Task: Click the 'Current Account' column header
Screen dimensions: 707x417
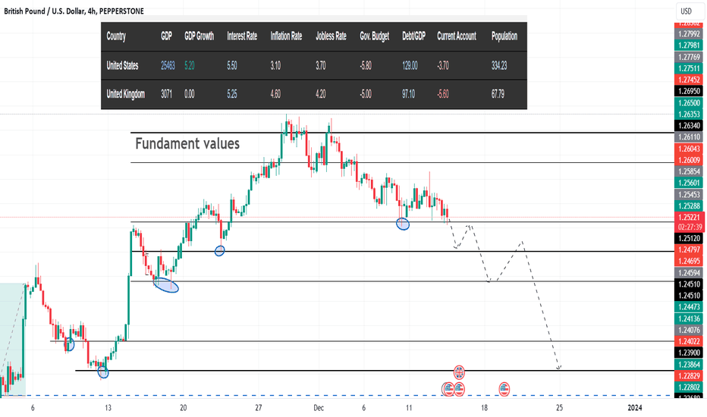Action: point(457,36)
